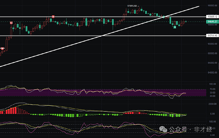Image resolution: width=219 pixels, height=138 pixels.
Task: Click the green "9" marker below candles
Action: click(175, 27)
